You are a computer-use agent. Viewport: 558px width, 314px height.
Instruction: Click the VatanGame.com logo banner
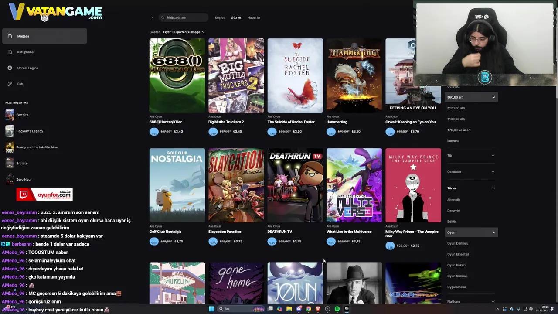55,12
